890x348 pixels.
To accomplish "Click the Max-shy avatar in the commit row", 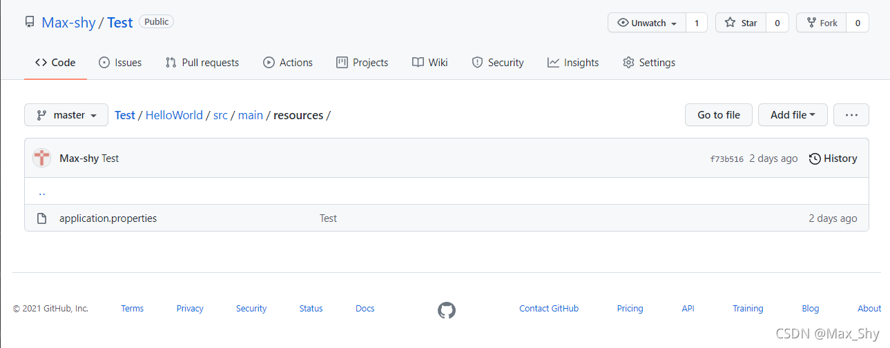I will click(42, 158).
